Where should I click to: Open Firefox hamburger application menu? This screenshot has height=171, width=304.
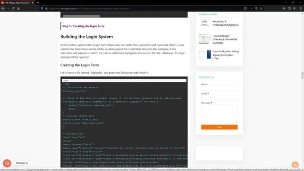[301, 9]
